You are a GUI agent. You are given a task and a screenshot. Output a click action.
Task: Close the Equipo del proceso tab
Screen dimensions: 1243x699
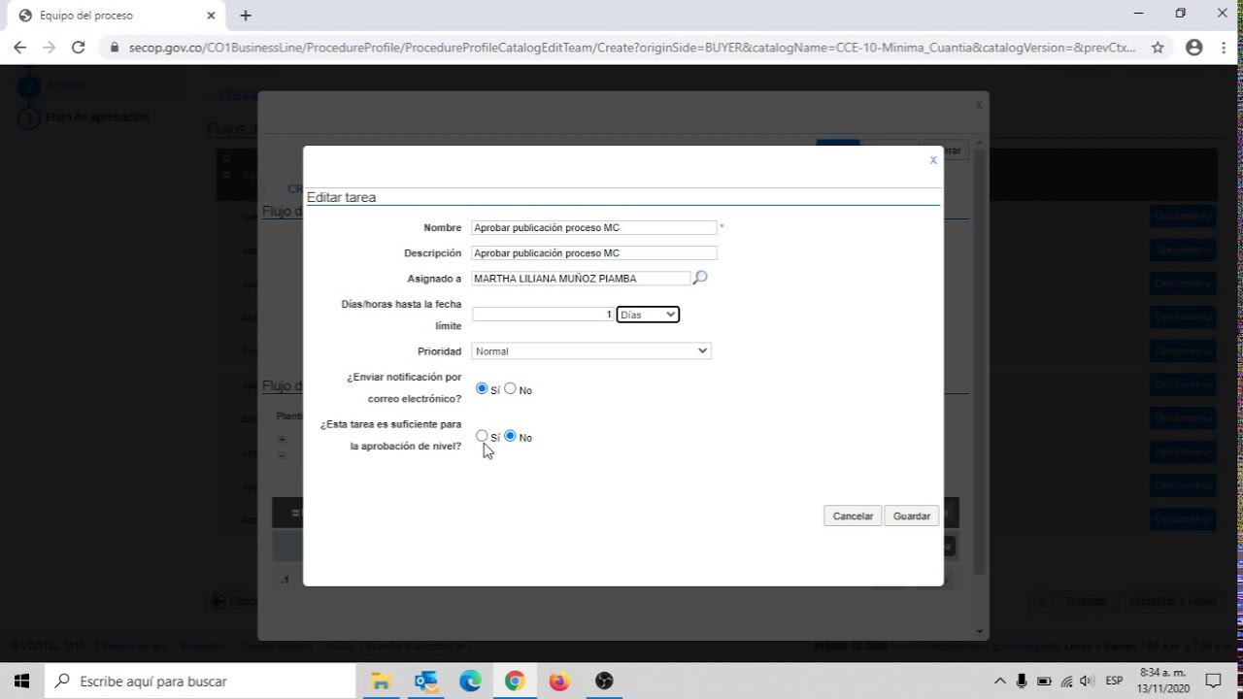tap(212, 16)
